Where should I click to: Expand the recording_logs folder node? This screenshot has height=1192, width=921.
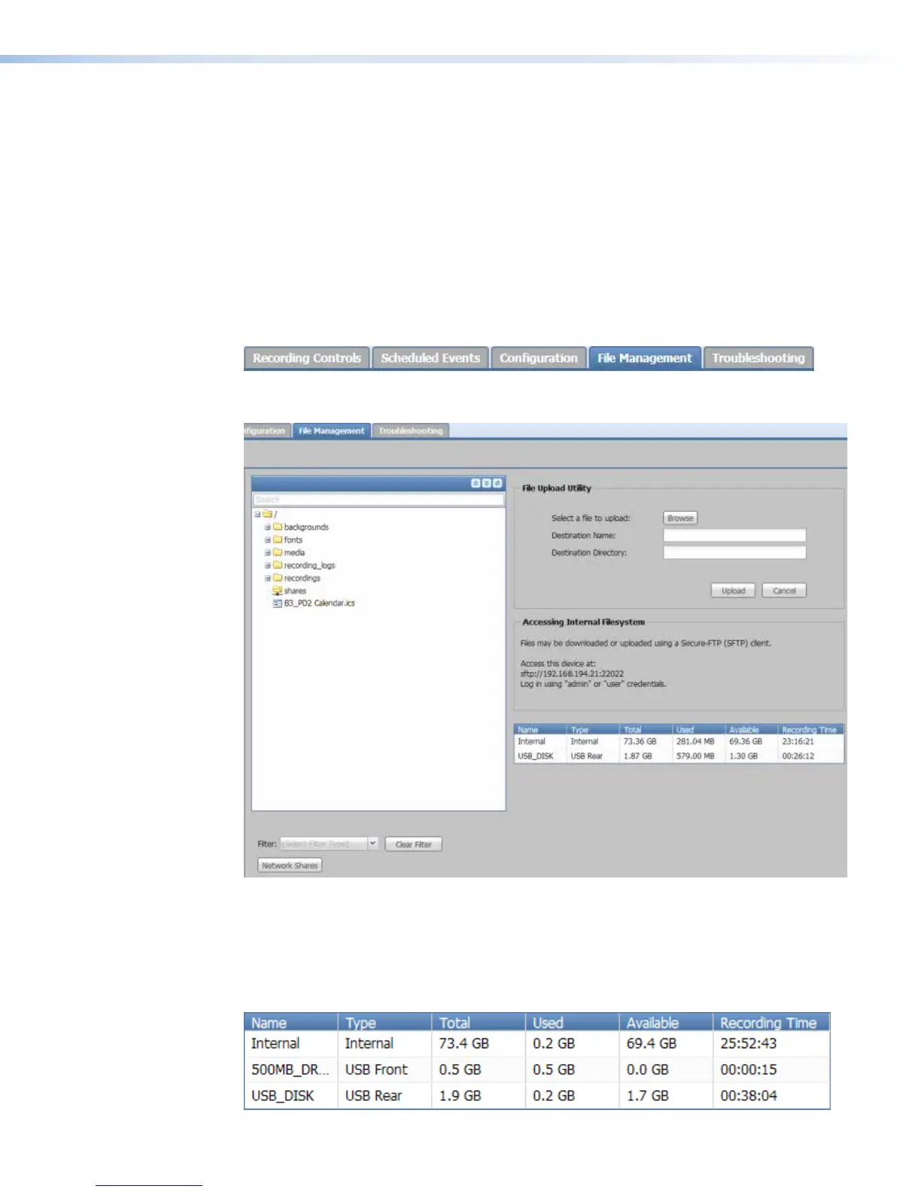[267, 566]
